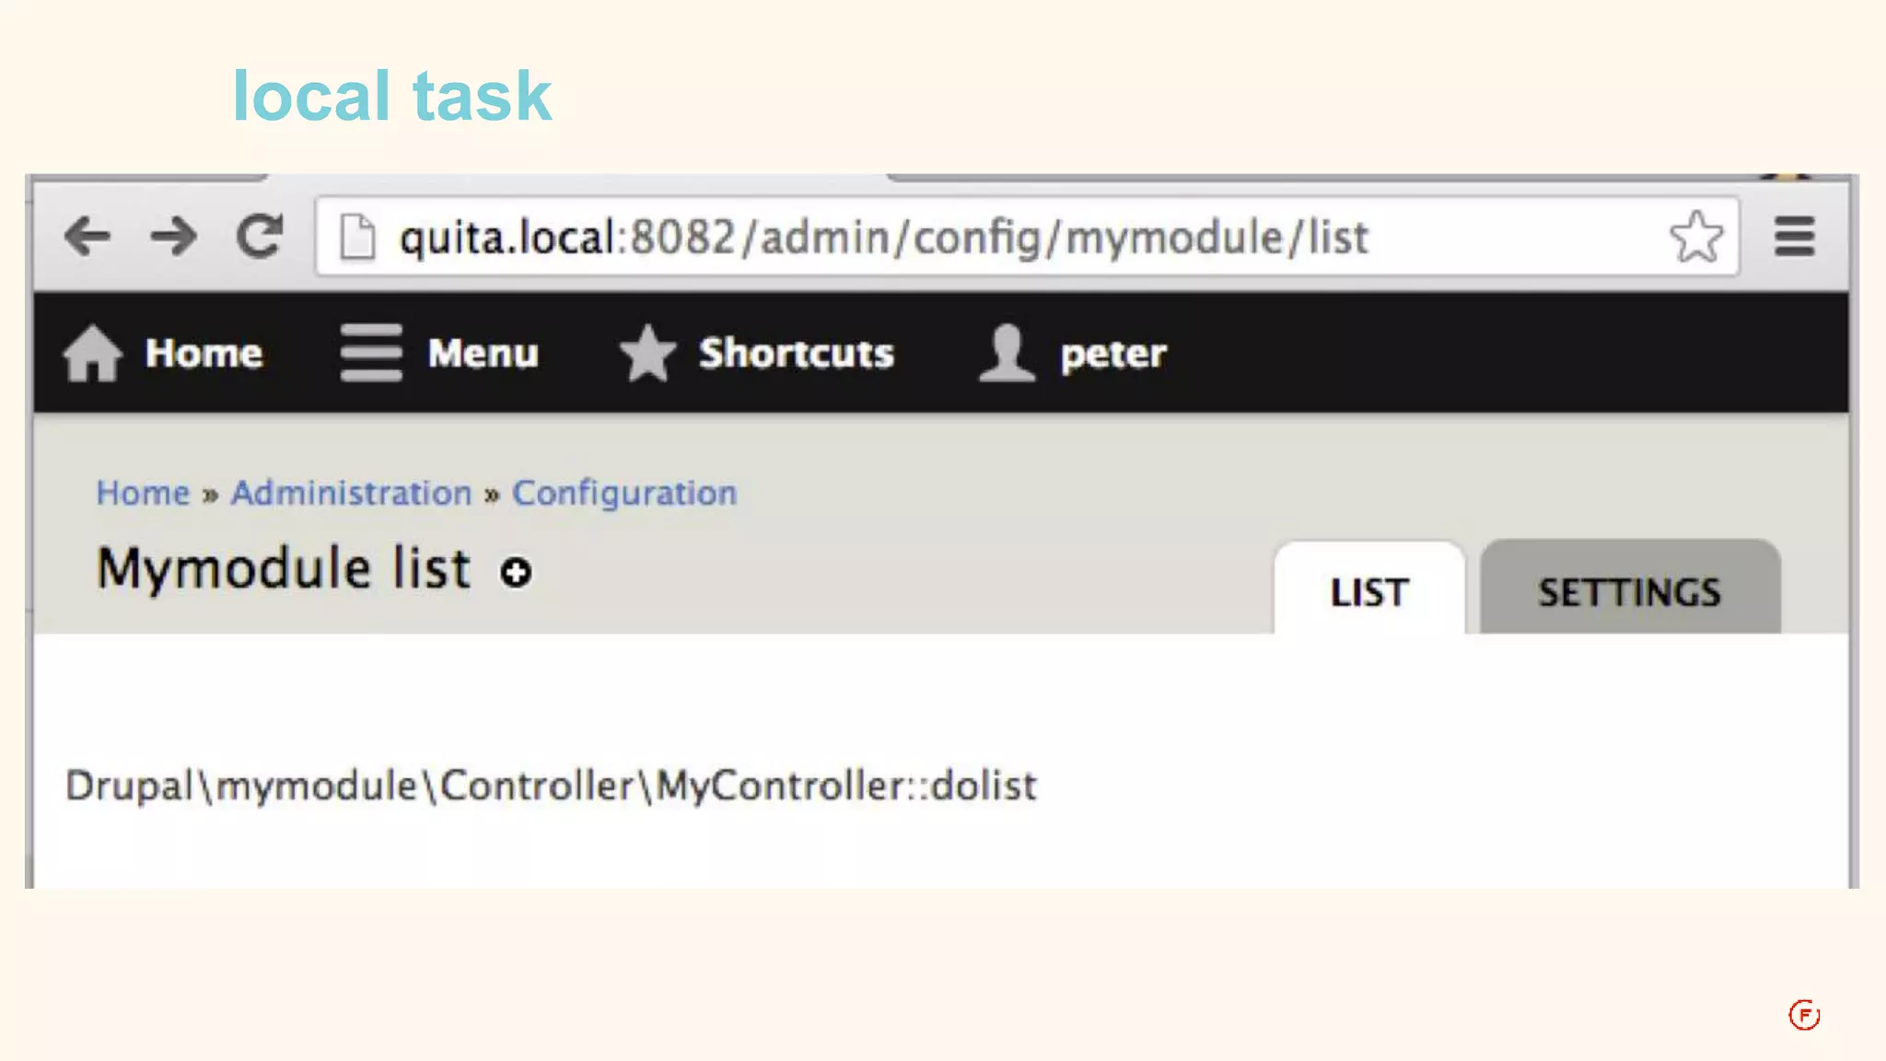The width and height of the screenshot is (1886, 1061).
Task: Click the address bar URL field
Action: tap(1027, 237)
